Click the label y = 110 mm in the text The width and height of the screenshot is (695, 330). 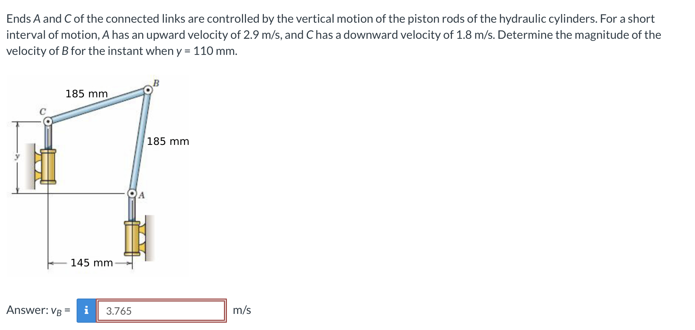pos(207,51)
